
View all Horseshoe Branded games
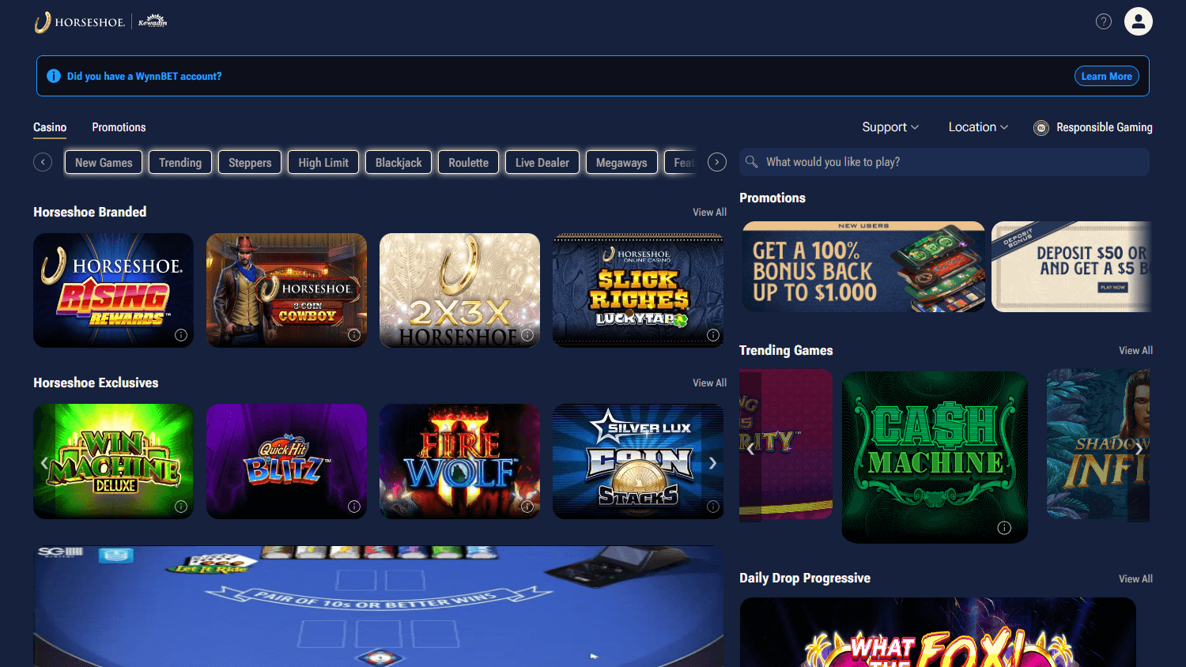point(709,212)
